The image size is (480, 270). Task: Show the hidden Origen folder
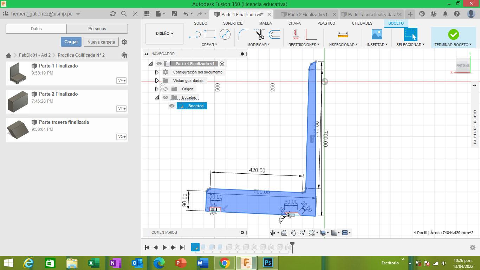point(166,89)
